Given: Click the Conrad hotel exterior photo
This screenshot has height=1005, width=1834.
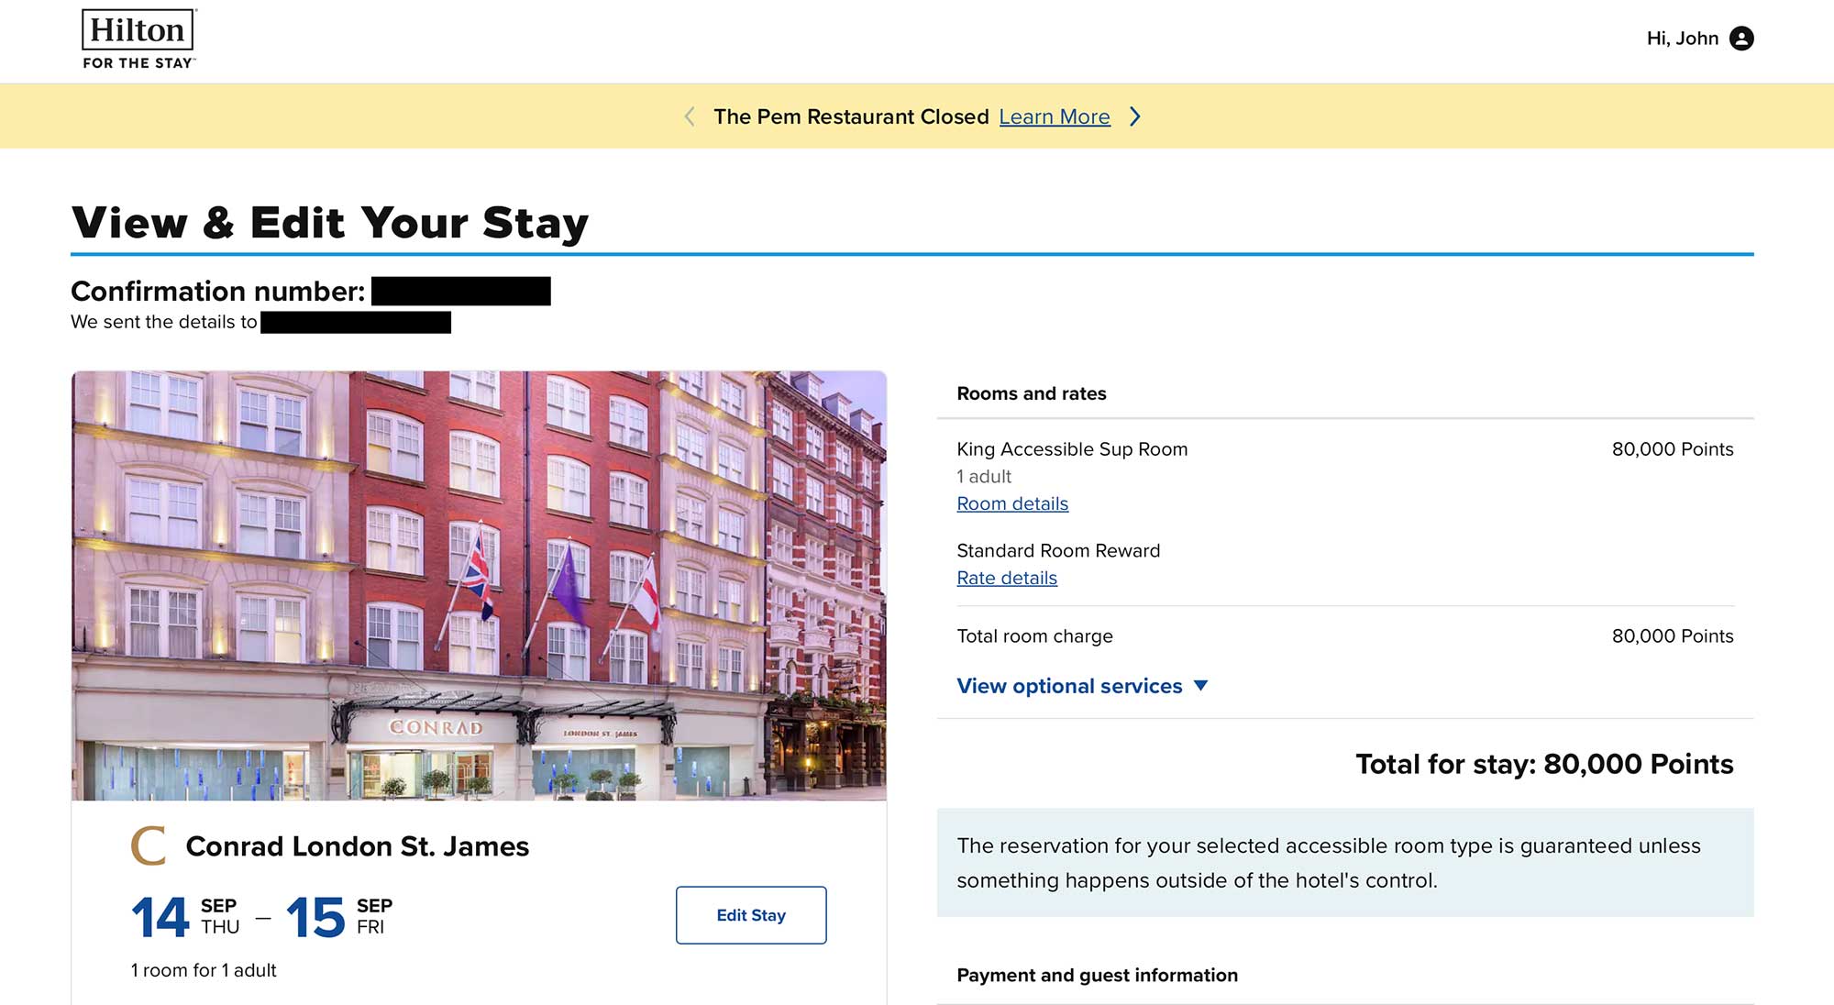Looking at the screenshot, I should pos(479,587).
